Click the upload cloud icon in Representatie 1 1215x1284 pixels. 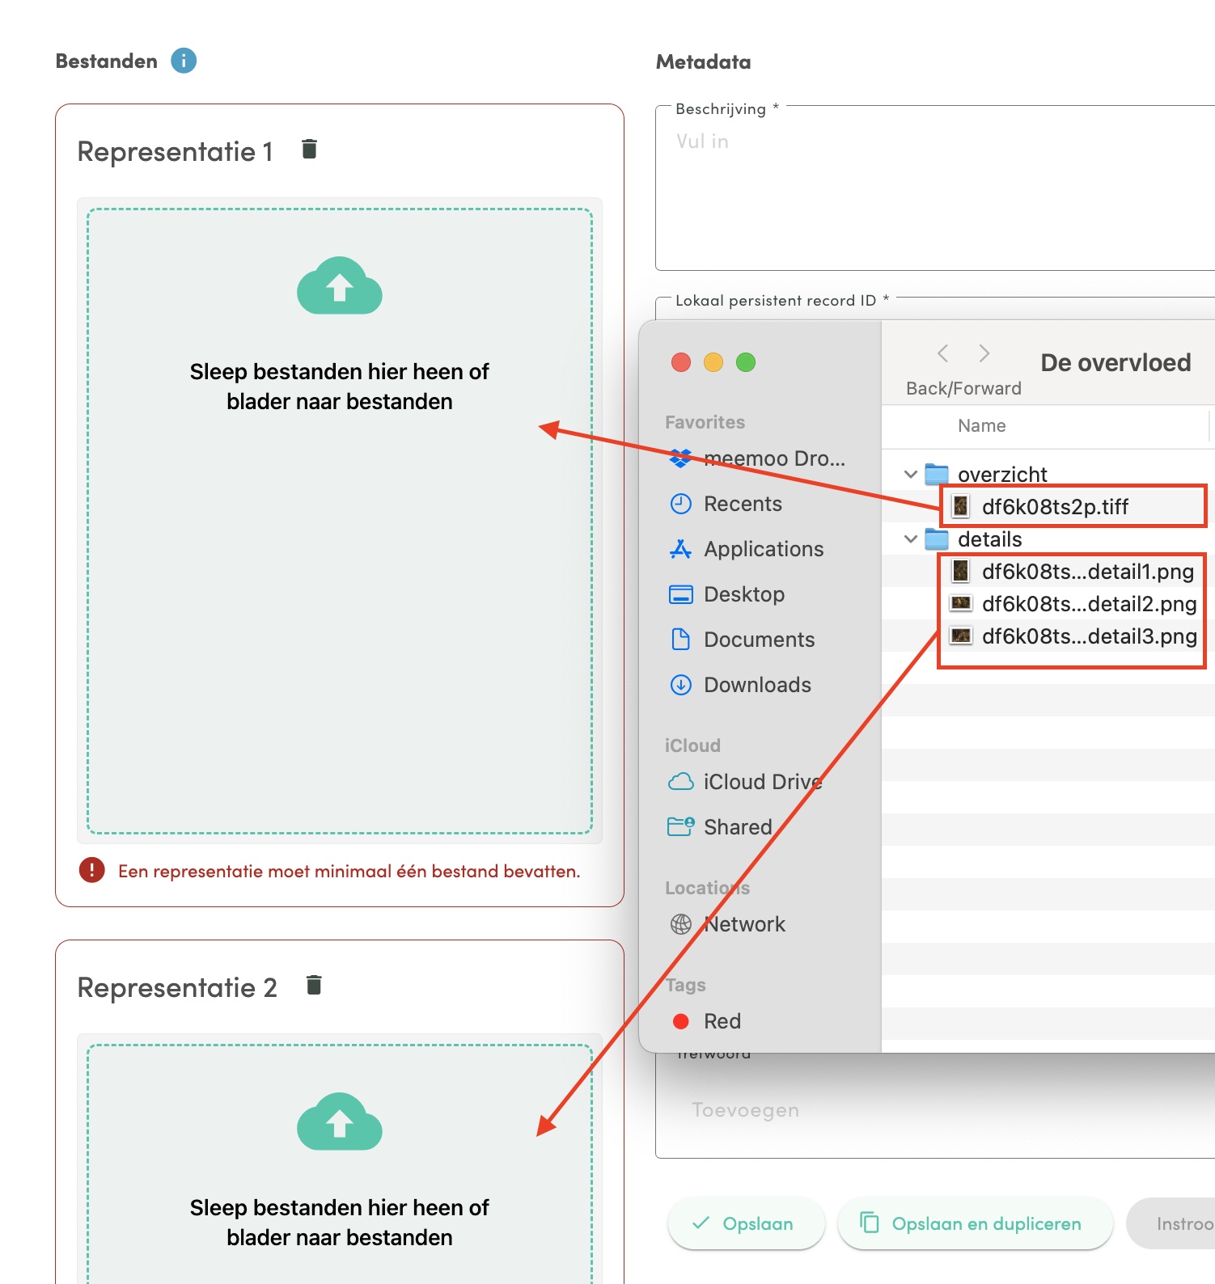340,285
